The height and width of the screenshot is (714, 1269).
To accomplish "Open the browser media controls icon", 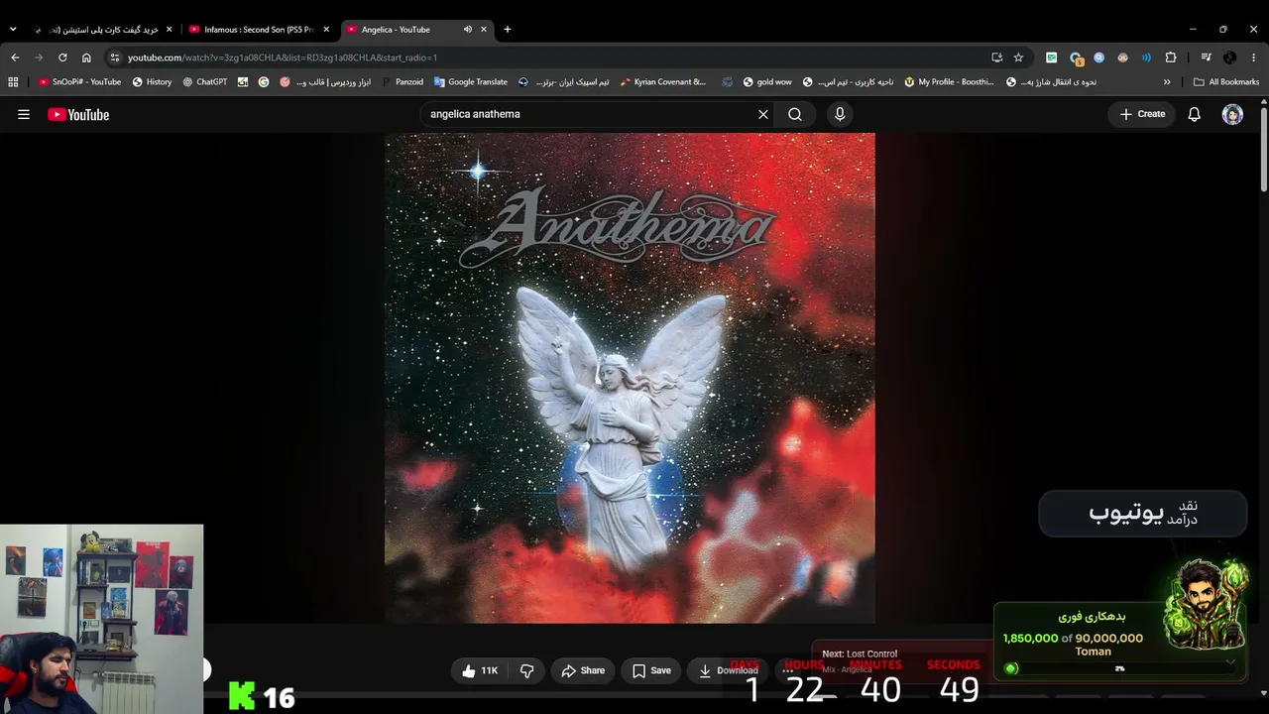I will [1206, 58].
